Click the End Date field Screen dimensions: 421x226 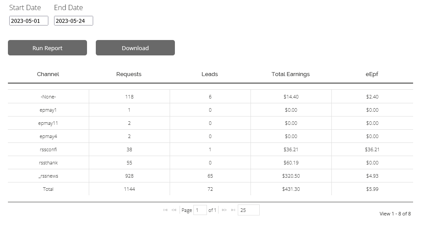(73, 21)
